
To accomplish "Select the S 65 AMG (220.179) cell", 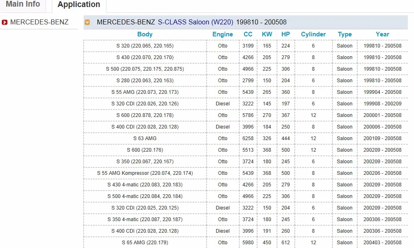I will 145,243.
